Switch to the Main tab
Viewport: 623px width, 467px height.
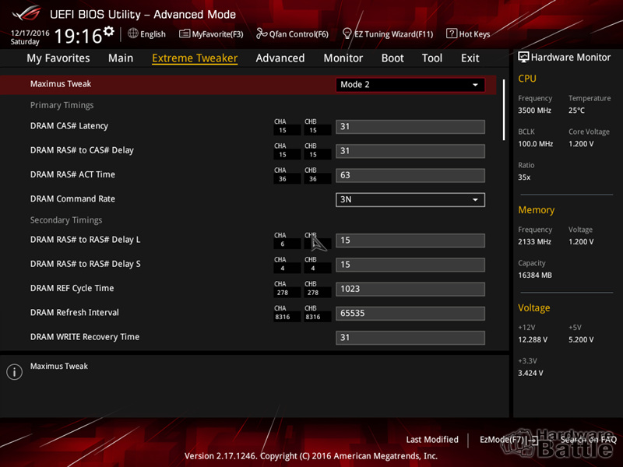pyautogui.click(x=121, y=58)
